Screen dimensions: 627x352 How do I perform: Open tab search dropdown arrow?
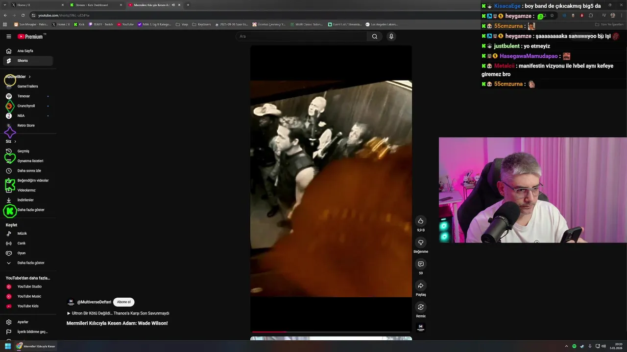tap(4, 5)
